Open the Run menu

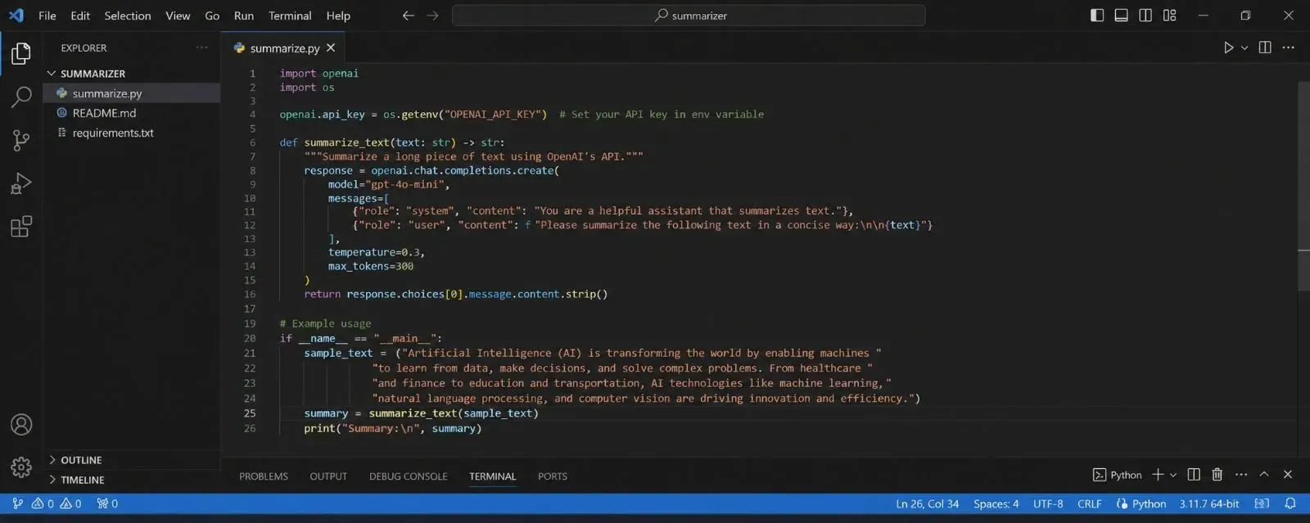(x=244, y=16)
